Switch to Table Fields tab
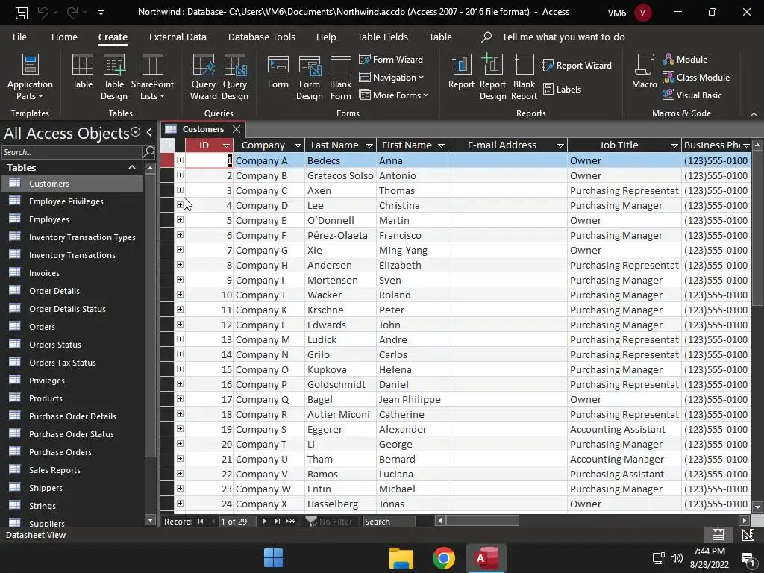Image resolution: width=764 pixels, height=573 pixels. pos(383,37)
